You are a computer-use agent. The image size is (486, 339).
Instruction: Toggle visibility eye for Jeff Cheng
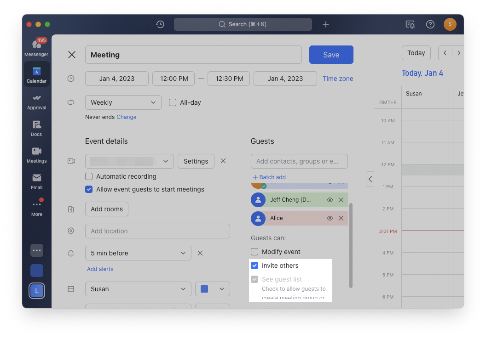tap(330, 200)
